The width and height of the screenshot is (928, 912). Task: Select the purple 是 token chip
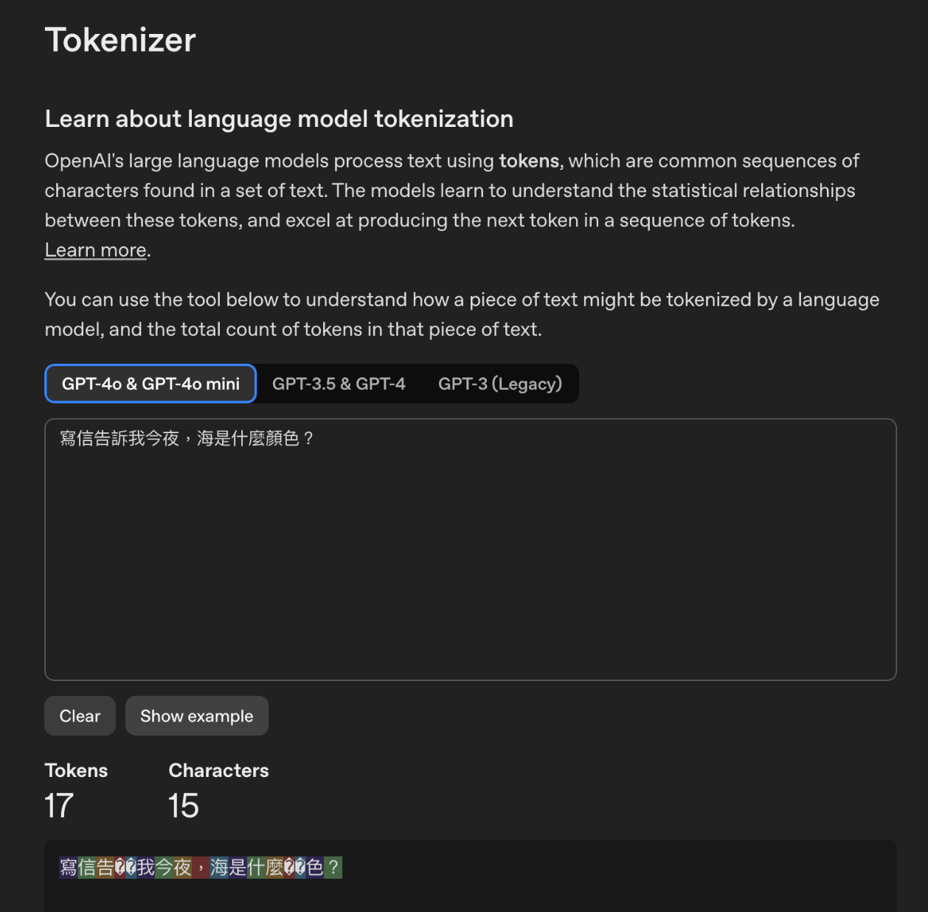click(x=238, y=867)
